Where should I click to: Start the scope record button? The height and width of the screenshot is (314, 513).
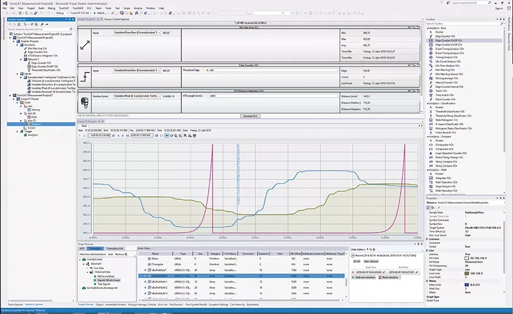click(80, 135)
